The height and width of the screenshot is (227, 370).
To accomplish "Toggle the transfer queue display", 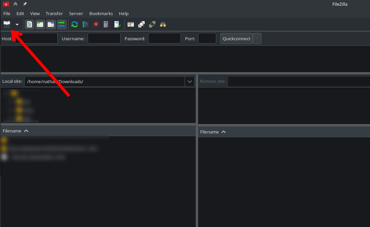I will (x=61, y=24).
